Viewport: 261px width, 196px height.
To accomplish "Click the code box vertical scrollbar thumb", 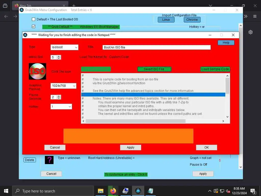I will coord(227,86).
